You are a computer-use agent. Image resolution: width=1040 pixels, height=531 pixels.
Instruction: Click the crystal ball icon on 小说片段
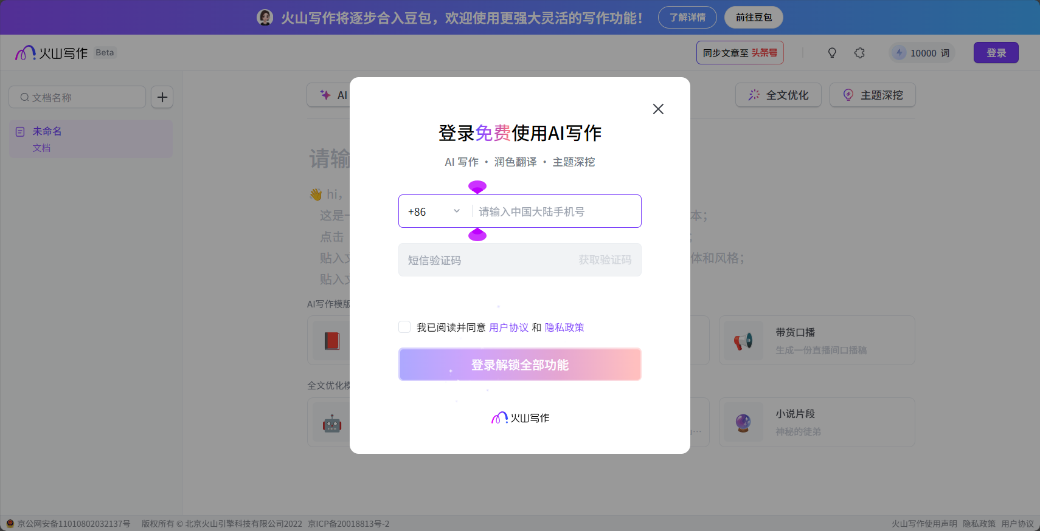pyautogui.click(x=743, y=422)
